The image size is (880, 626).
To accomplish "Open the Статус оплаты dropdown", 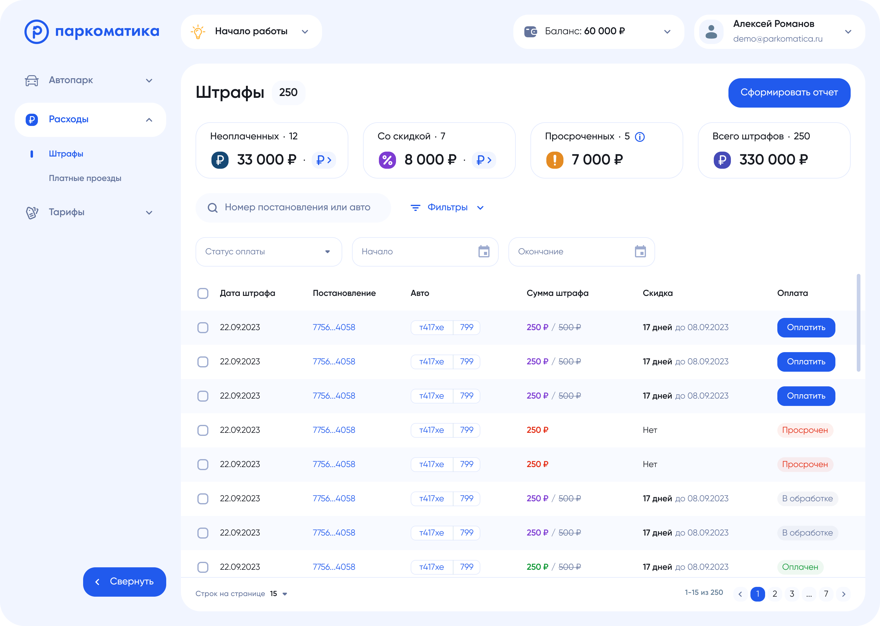I will pos(269,252).
